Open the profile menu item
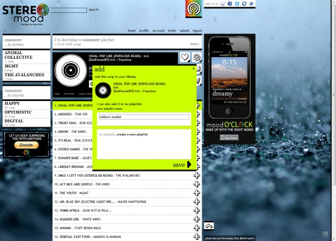 coord(144,31)
